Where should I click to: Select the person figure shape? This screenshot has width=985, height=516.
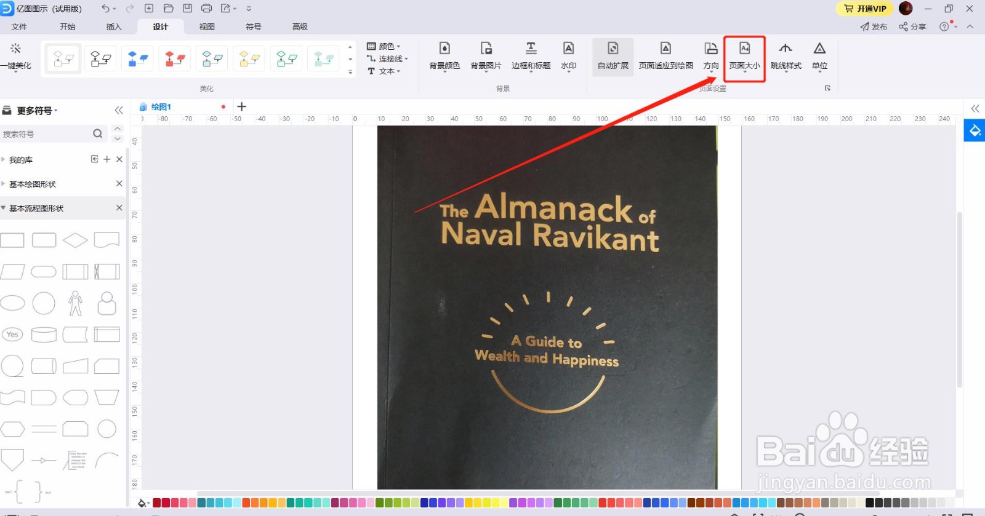pos(75,303)
